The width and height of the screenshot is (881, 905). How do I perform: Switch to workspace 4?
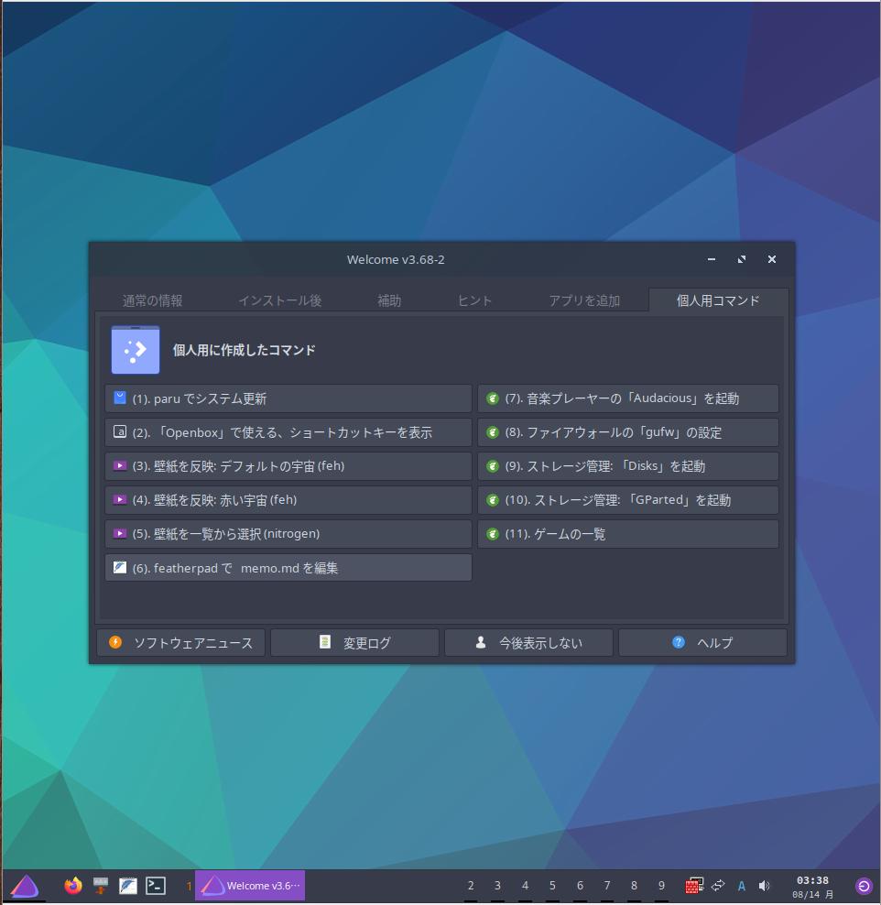tap(525, 886)
